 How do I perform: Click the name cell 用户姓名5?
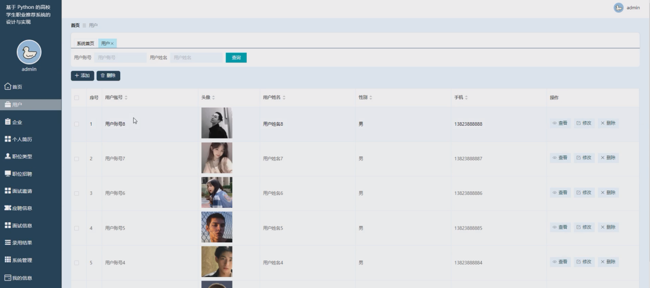click(273, 228)
